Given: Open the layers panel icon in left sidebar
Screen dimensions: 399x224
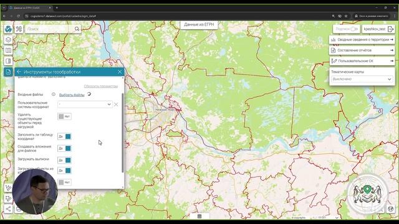Looking at the screenshot, I should (x=8, y=40).
